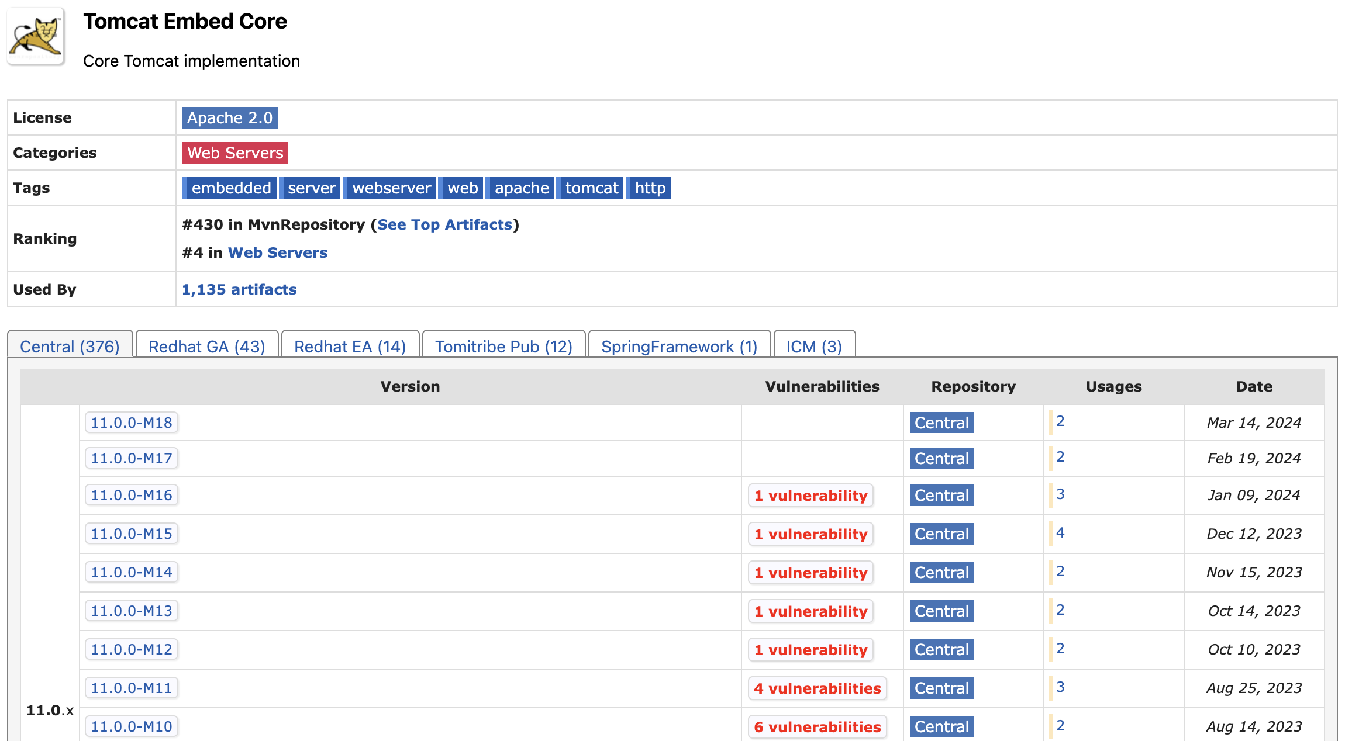
Task: View 4 vulnerabilities for 11.0.0-M11
Action: pyautogui.click(x=818, y=688)
